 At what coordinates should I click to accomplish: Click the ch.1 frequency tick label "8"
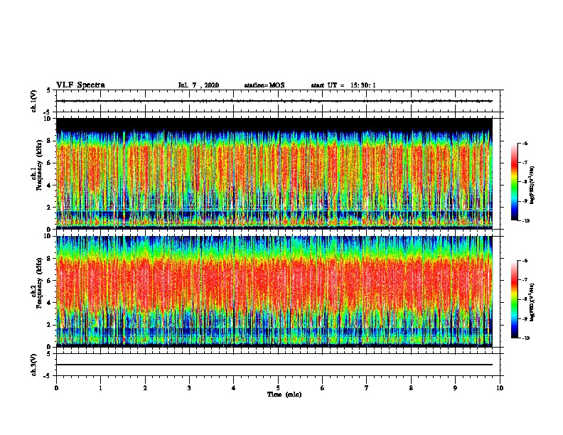point(49,141)
